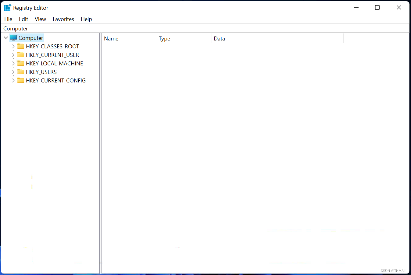
Task: Collapse the Computer root node
Action: (6, 38)
